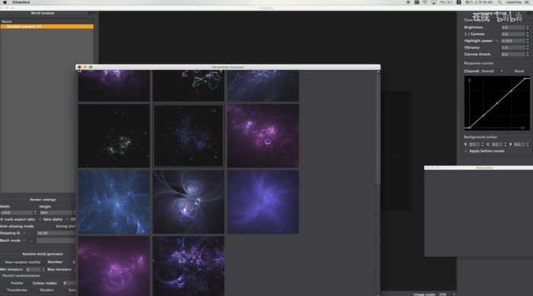Open the Apple menu icon
This screenshot has height=296, width=533.
coord(5,2)
